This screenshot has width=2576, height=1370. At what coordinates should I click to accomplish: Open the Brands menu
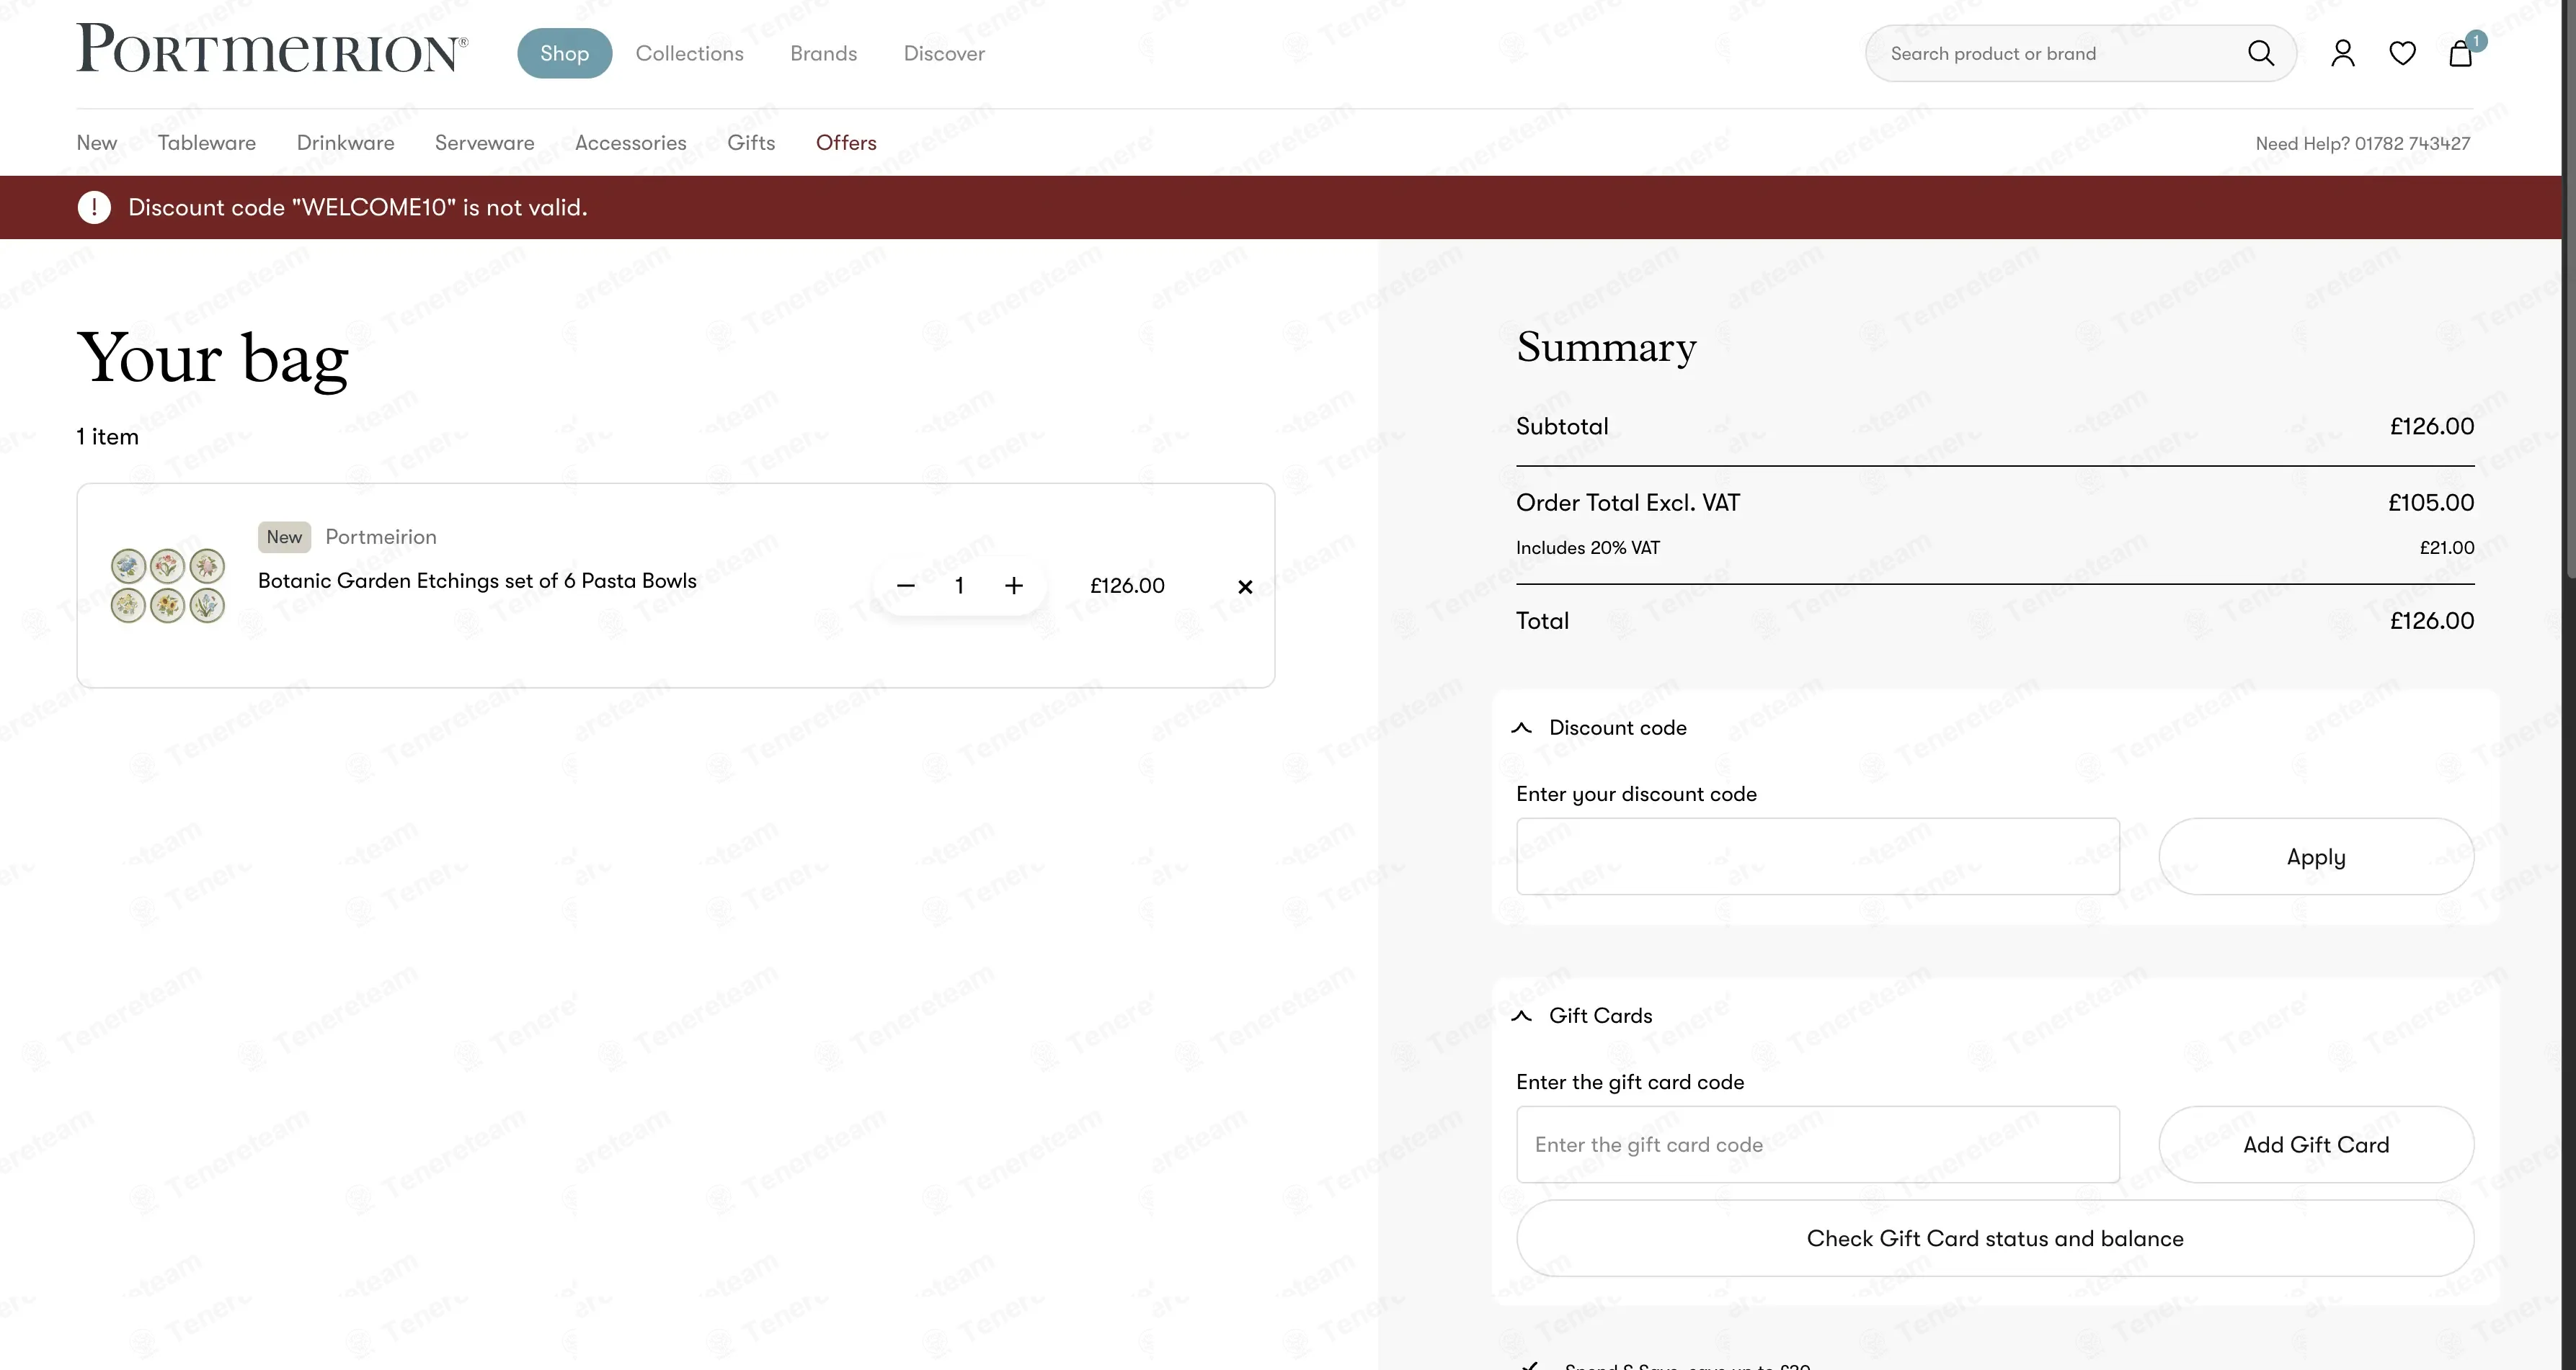pyautogui.click(x=823, y=53)
